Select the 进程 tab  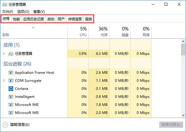click(6, 19)
